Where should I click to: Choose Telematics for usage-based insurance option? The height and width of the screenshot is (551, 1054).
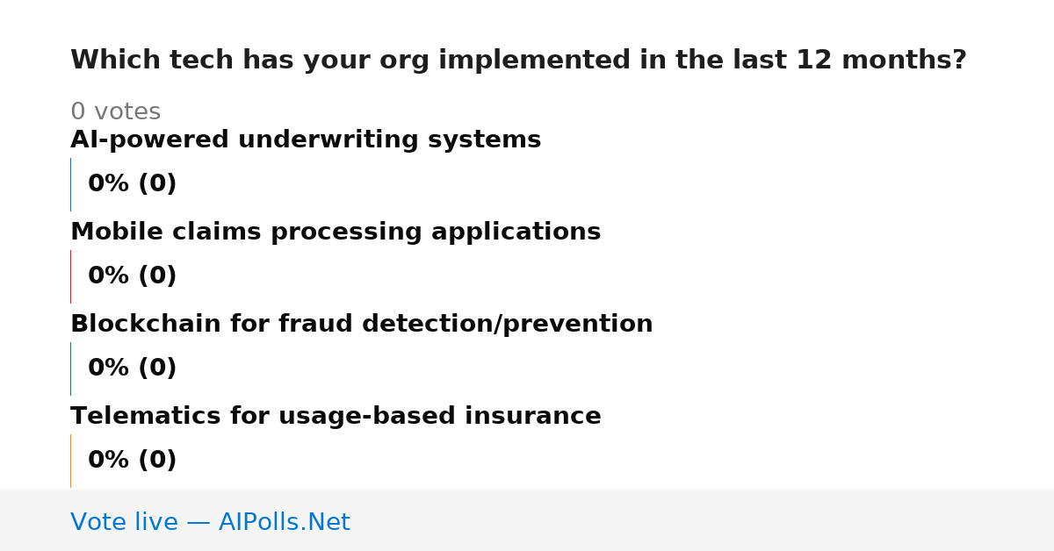[336, 417]
